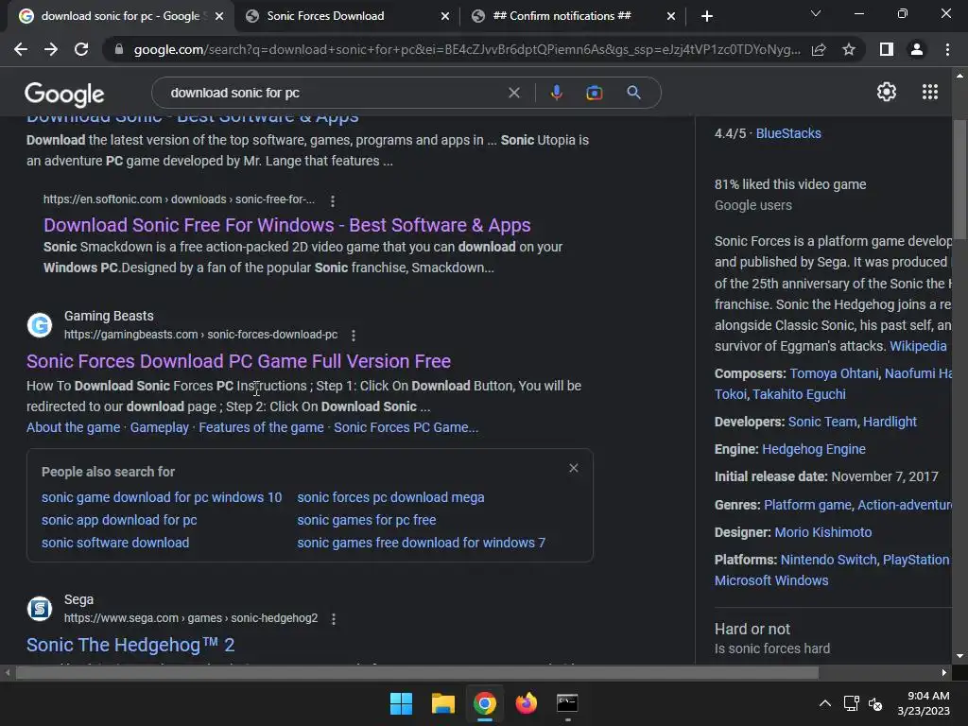Close the Sonic Forces Download tab
This screenshot has width=968, height=726.
point(445,16)
